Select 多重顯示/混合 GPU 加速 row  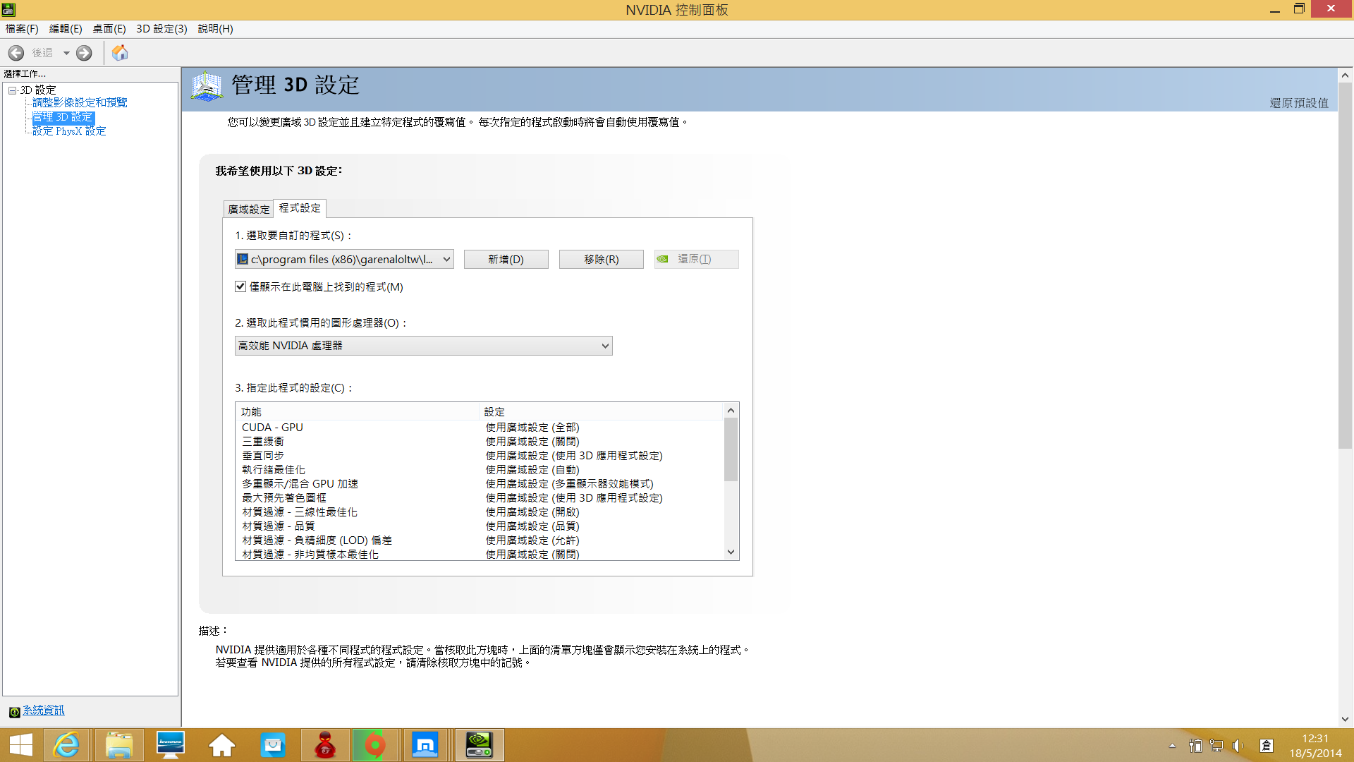coord(480,484)
